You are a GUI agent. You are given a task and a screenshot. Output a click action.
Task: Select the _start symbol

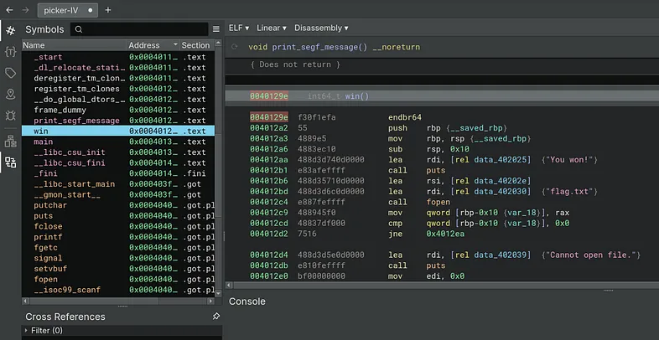pyautogui.click(x=118, y=57)
